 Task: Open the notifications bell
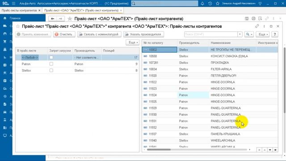(202, 4)
